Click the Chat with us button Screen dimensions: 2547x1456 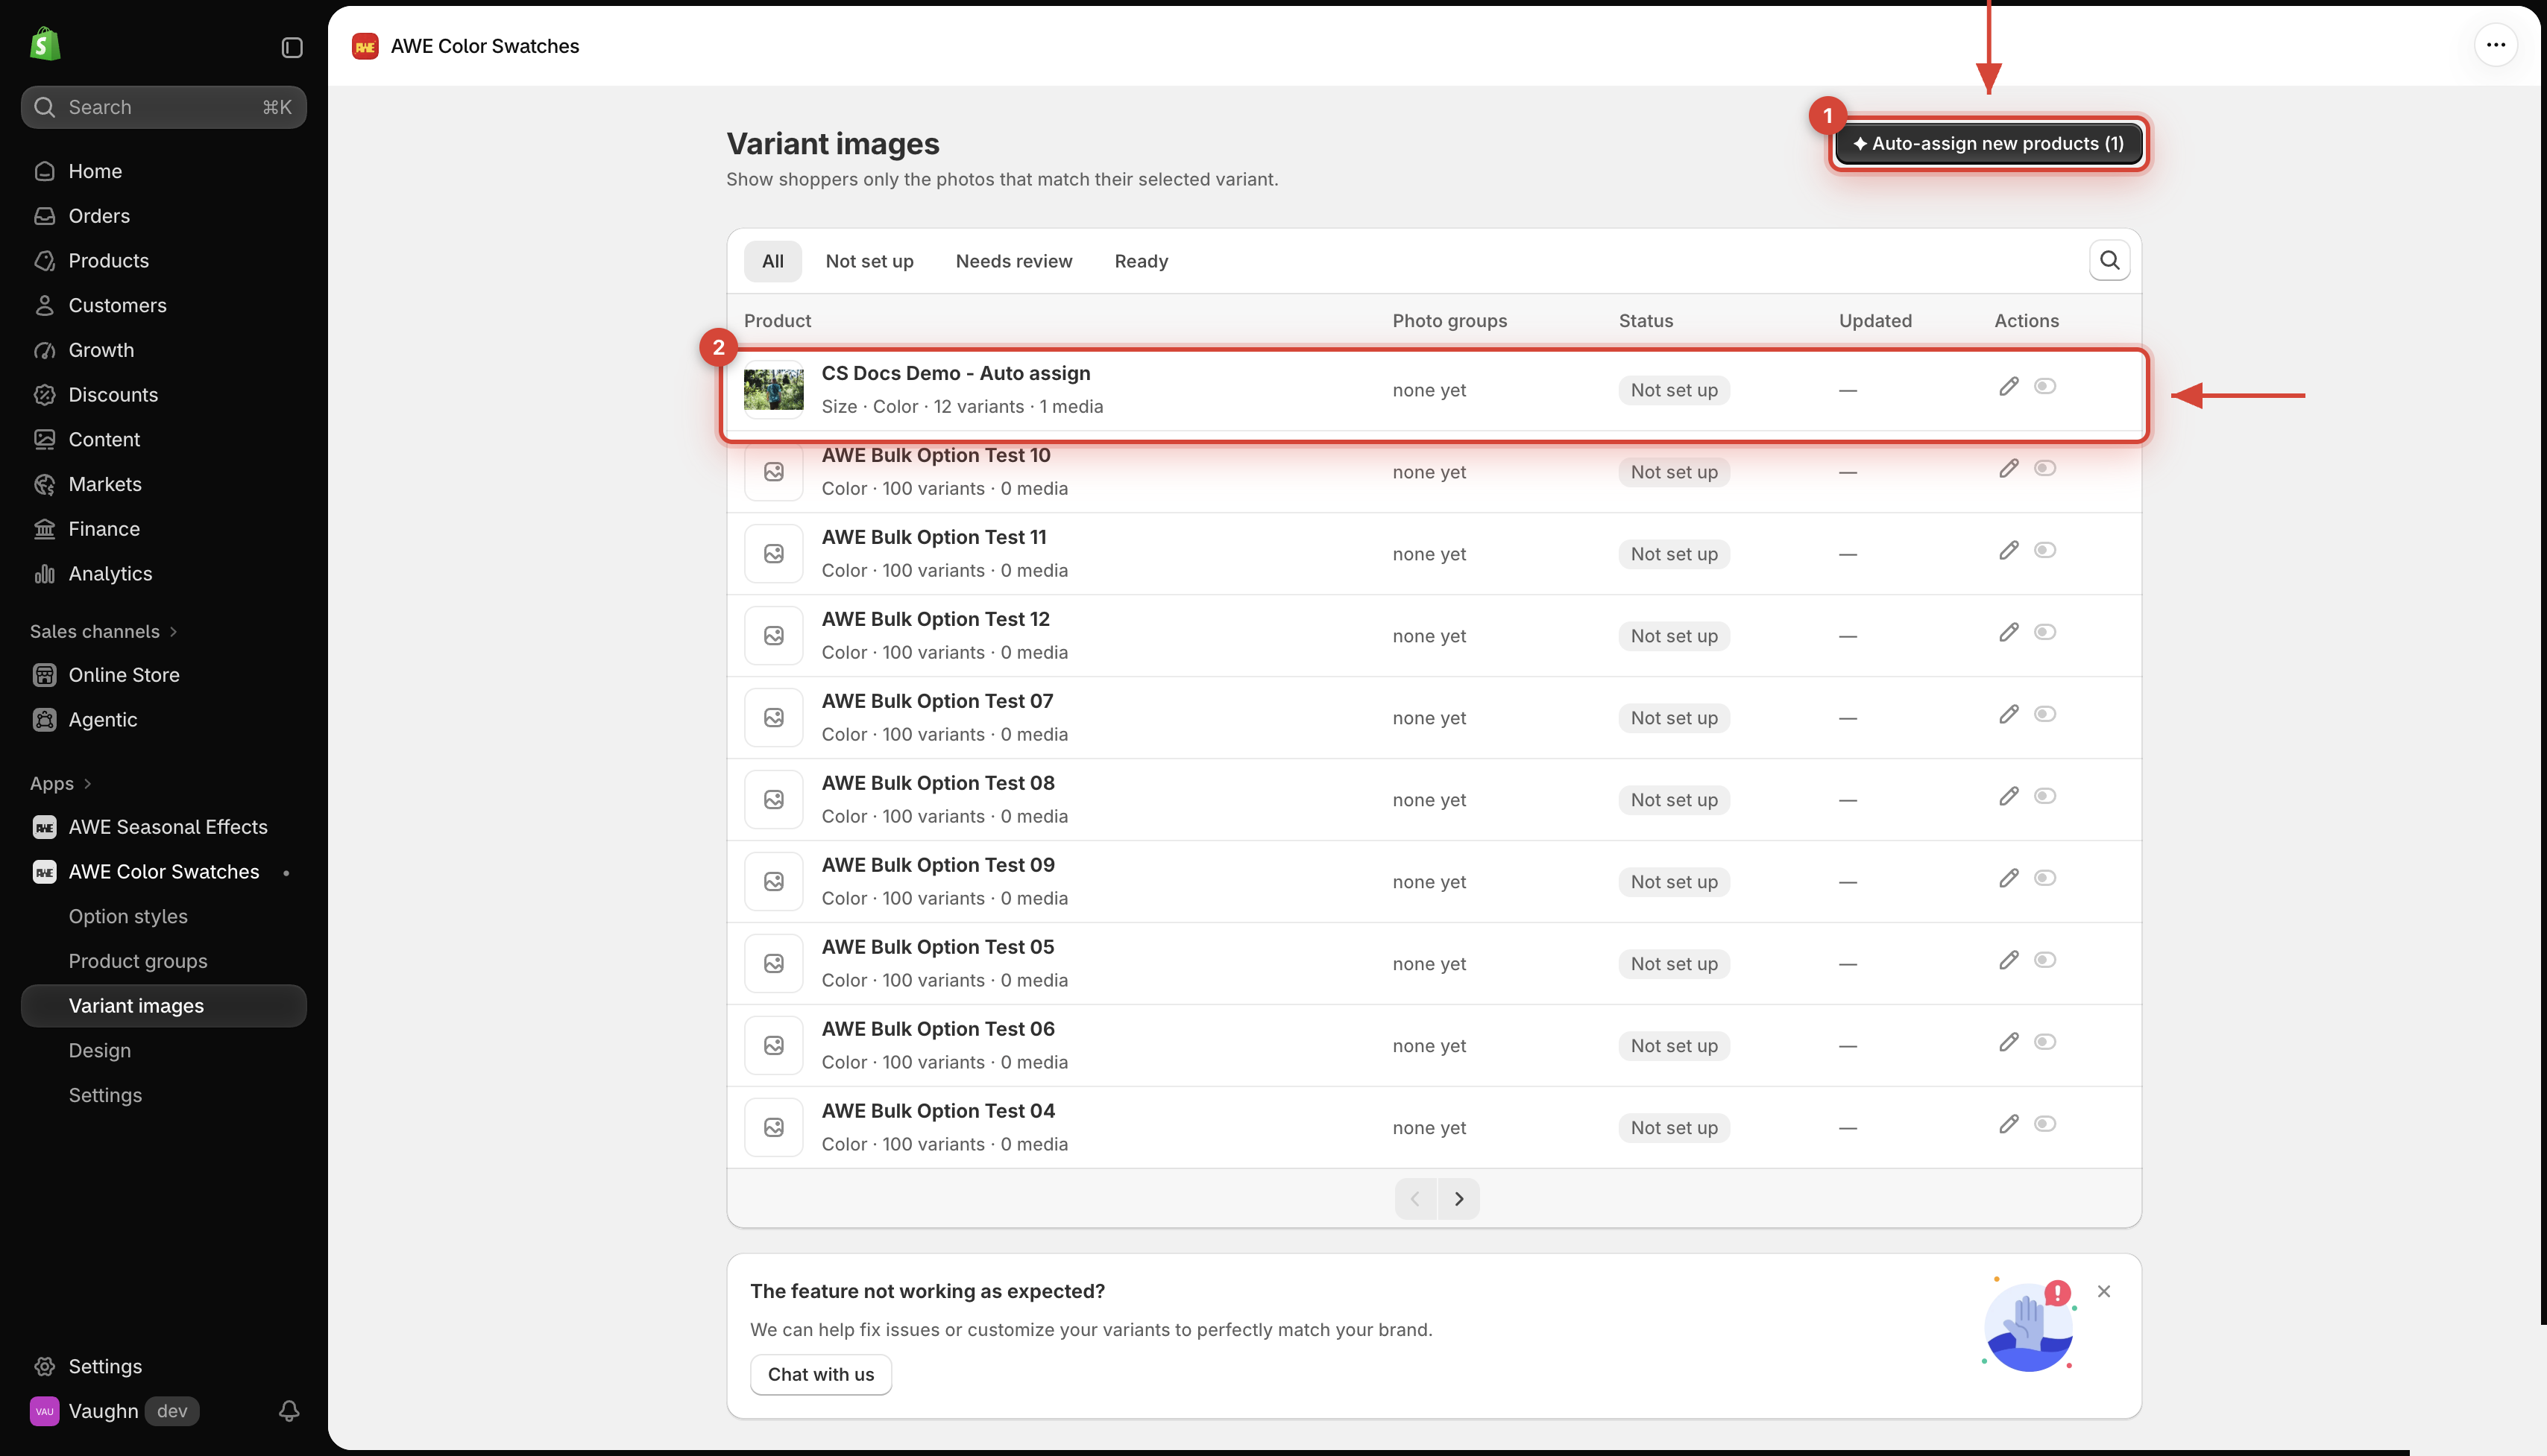click(820, 1374)
